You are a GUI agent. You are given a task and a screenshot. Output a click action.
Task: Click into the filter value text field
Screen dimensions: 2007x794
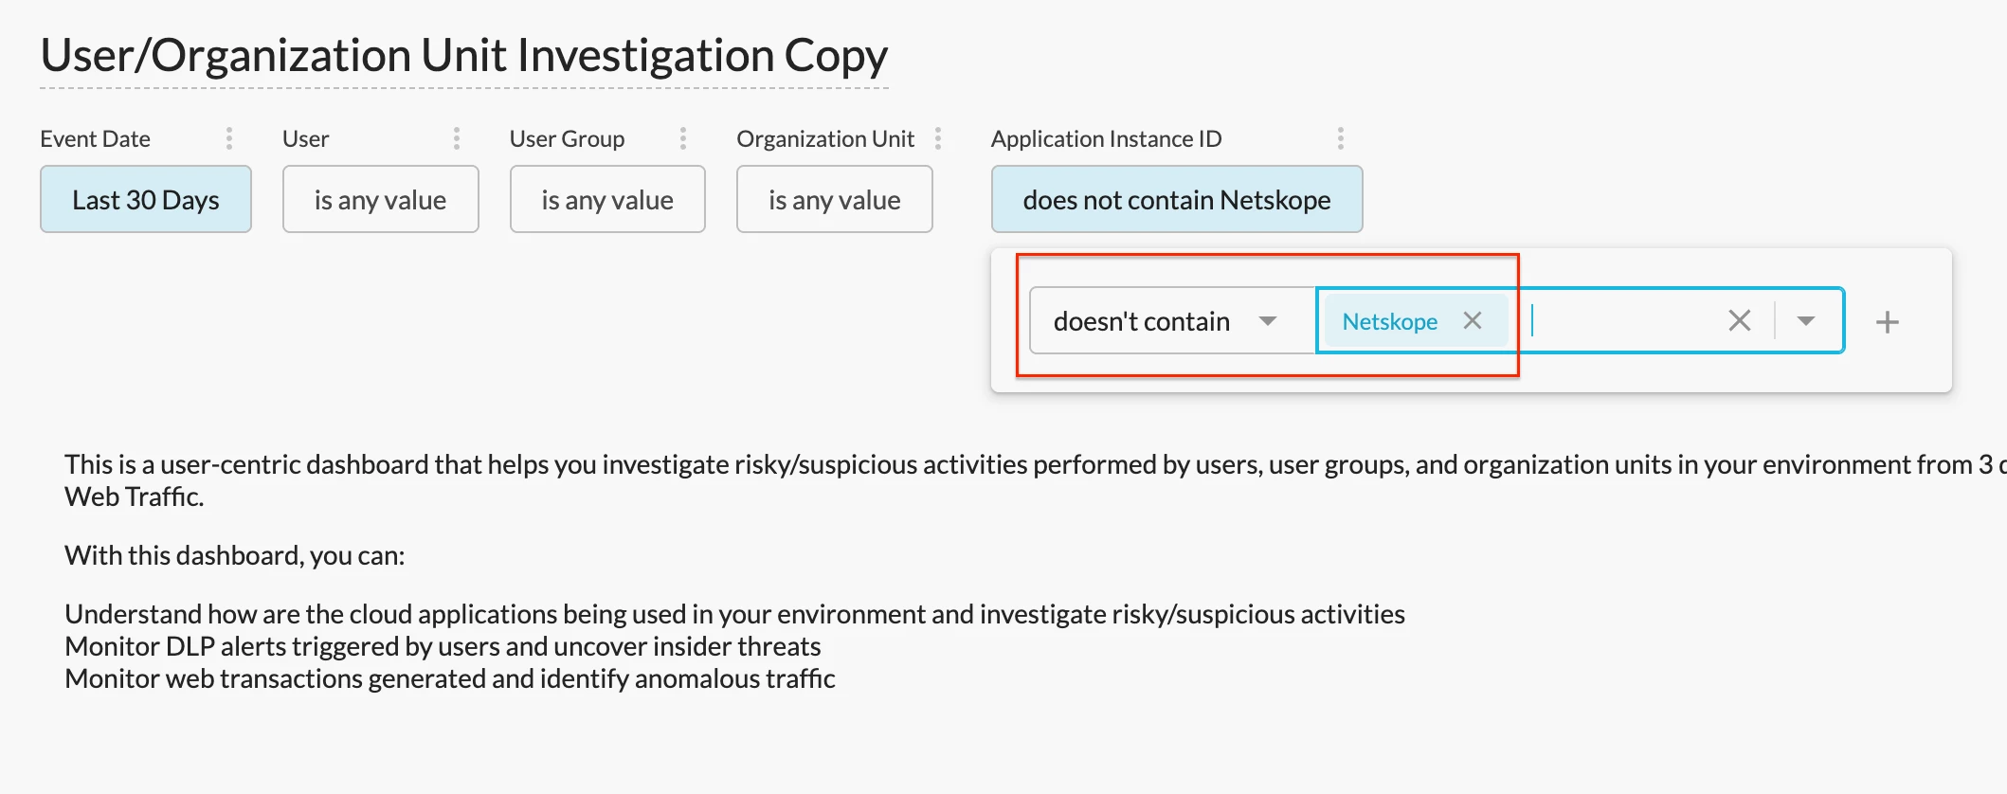(x=1620, y=321)
